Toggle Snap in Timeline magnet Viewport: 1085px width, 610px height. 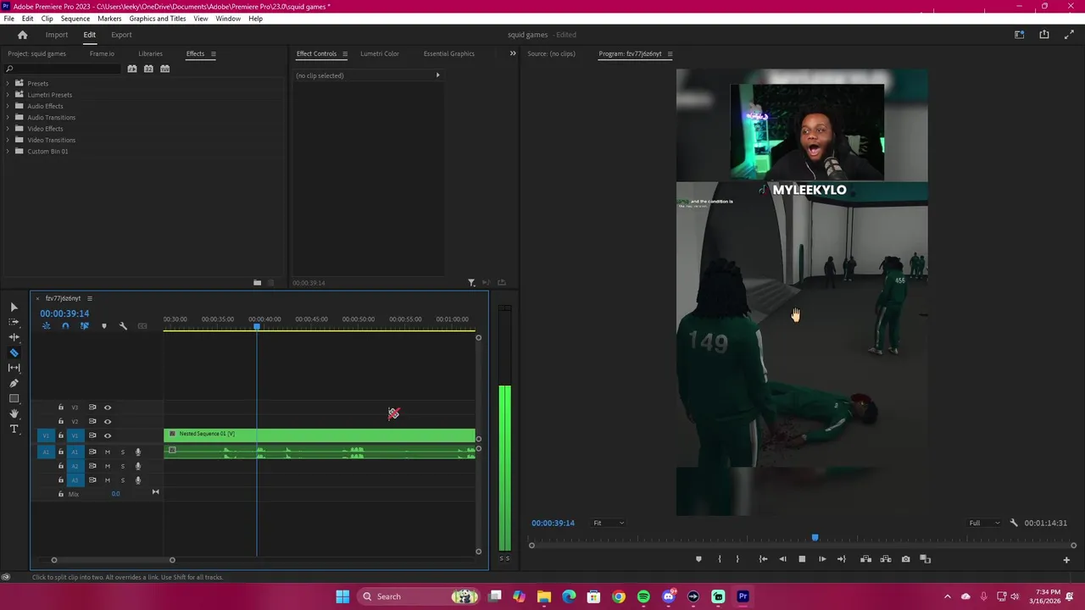[65, 326]
